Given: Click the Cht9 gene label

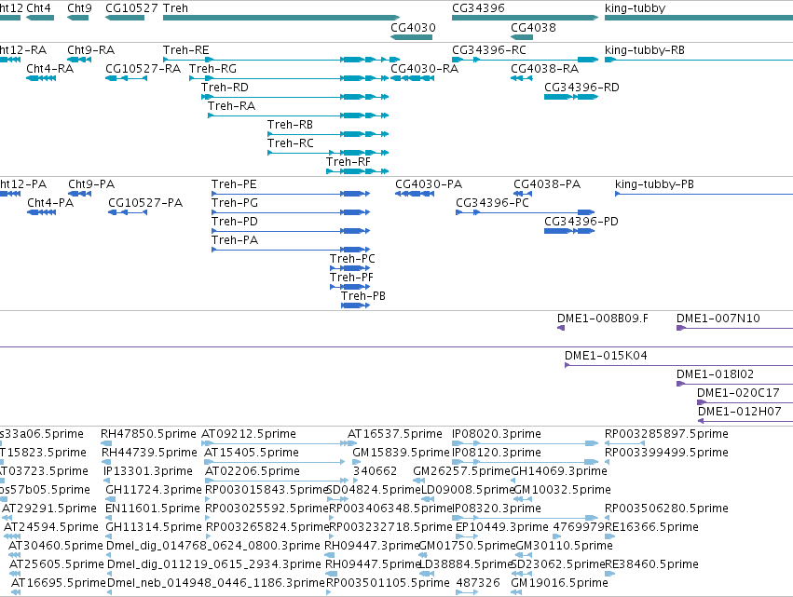Looking at the screenshot, I should point(79,8).
